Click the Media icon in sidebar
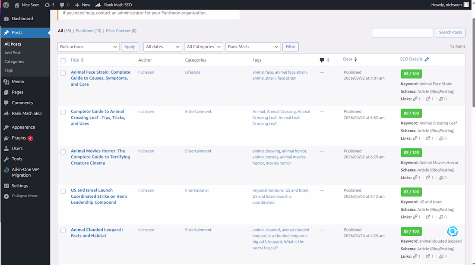Image resolution: width=475 pixels, height=265 pixels. (x=6, y=81)
